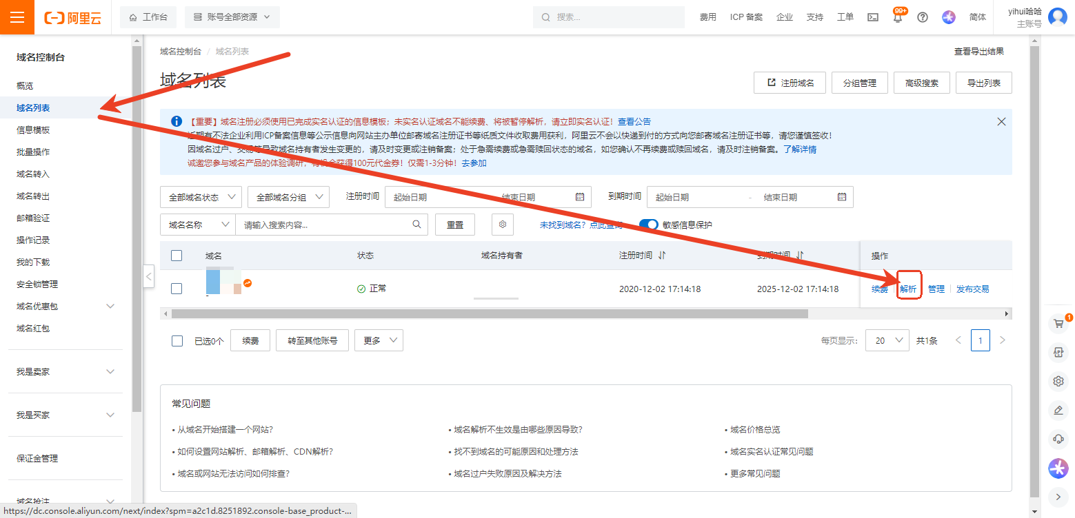Click the 高级搜索 button

(x=922, y=83)
